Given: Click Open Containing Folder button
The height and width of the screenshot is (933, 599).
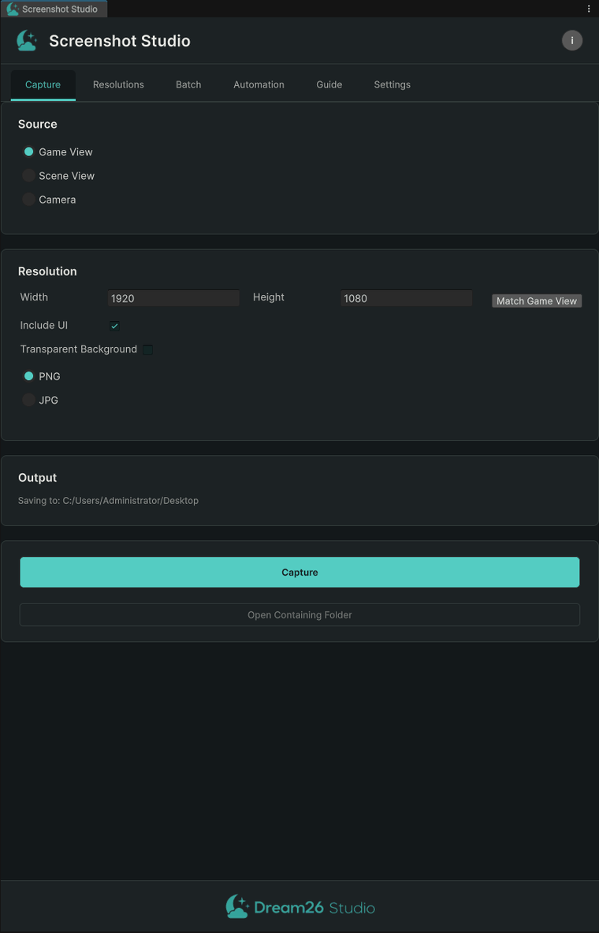Looking at the screenshot, I should coord(299,614).
